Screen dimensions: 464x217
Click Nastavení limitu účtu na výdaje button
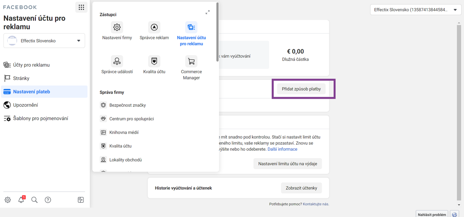pyautogui.click(x=288, y=163)
